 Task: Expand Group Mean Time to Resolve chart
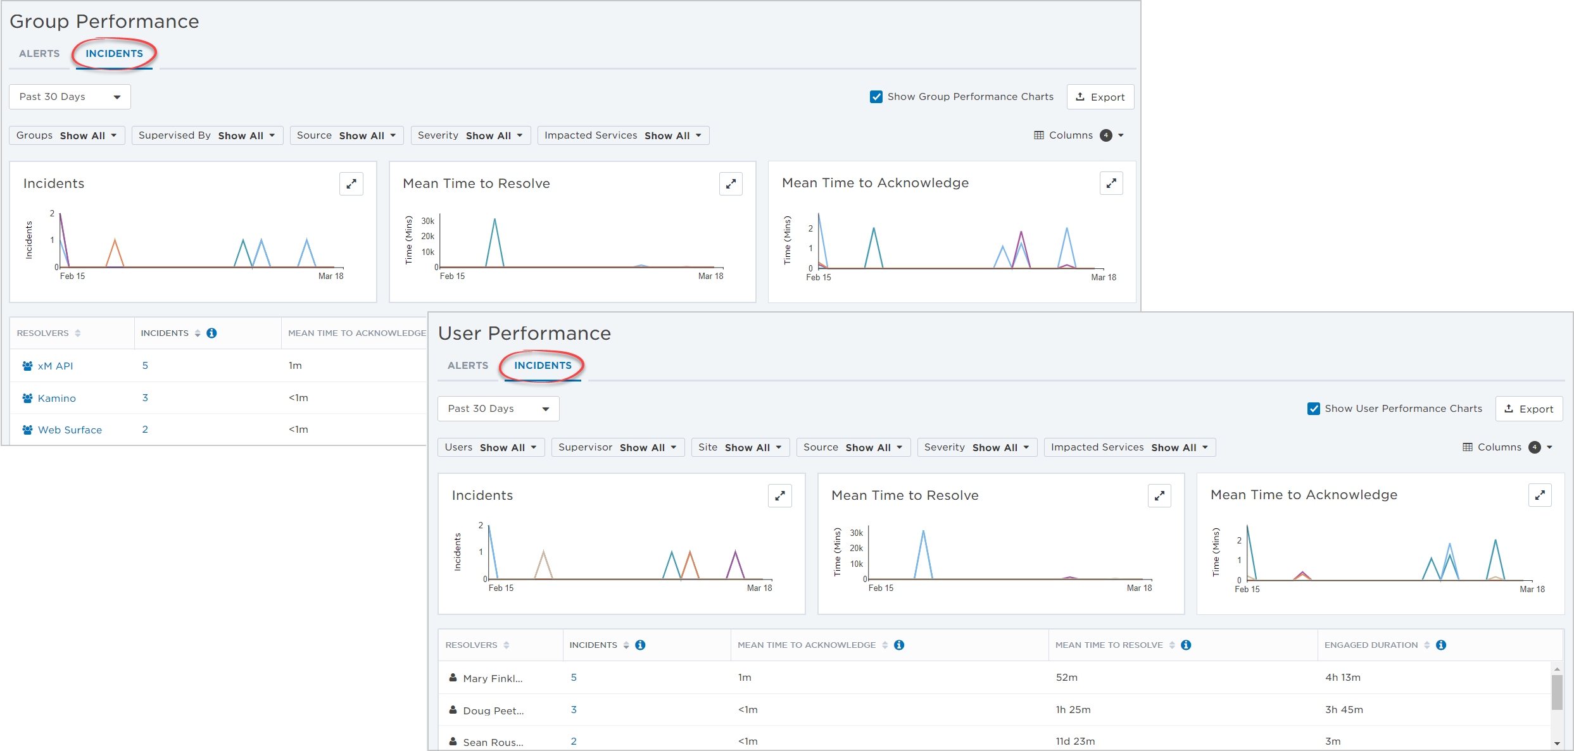(x=731, y=183)
